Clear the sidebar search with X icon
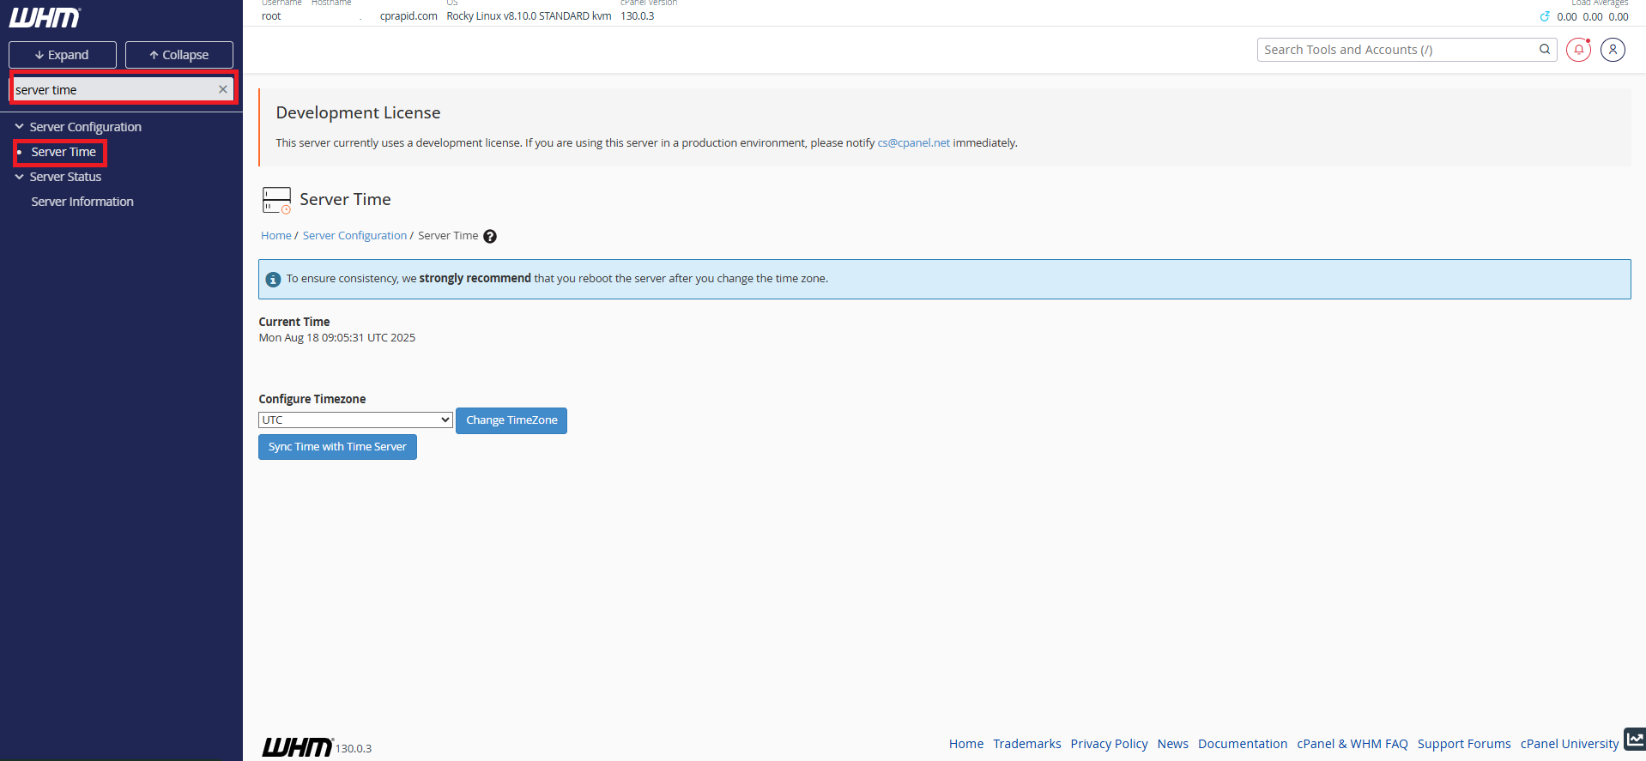 tap(223, 89)
